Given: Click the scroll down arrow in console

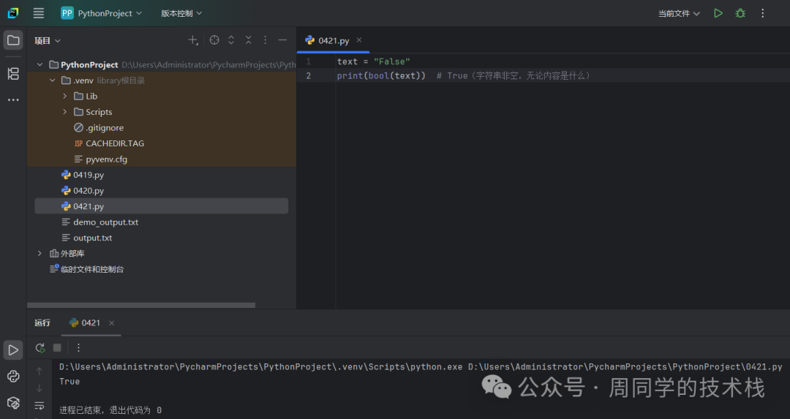Looking at the screenshot, I should (39, 388).
